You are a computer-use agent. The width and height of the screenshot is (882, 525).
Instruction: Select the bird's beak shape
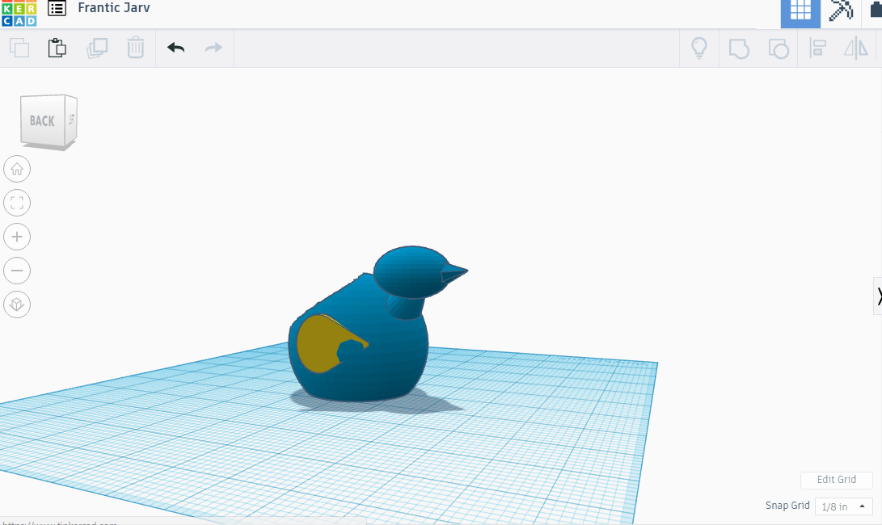point(454,273)
